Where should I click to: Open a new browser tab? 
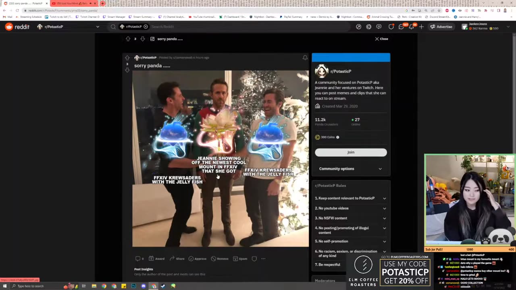(102, 3)
